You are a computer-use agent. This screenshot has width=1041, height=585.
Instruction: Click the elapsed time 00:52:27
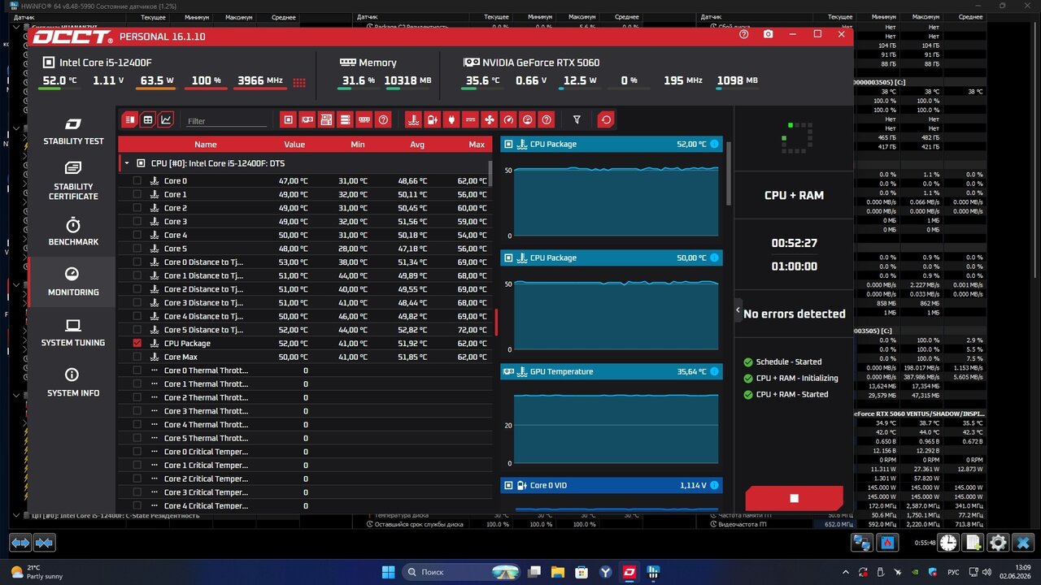coord(795,243)
